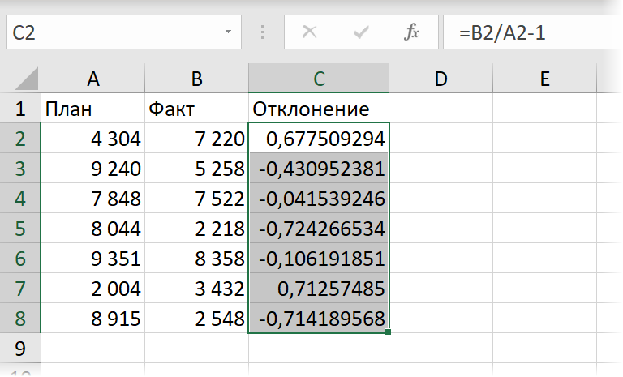
Task: Select row 9 header
Action: pyautogui.click(x=20, y=349)
